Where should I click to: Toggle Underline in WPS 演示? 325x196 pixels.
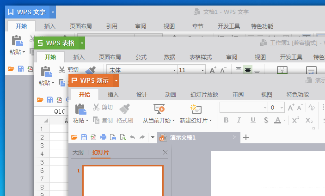click(253, 120)
